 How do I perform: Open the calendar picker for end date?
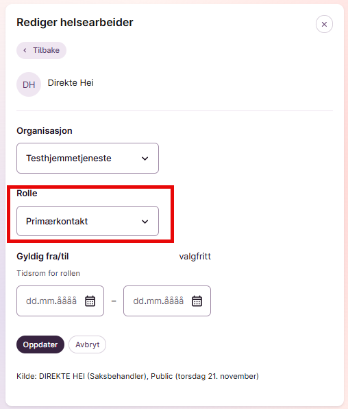(x=197, y=301)
